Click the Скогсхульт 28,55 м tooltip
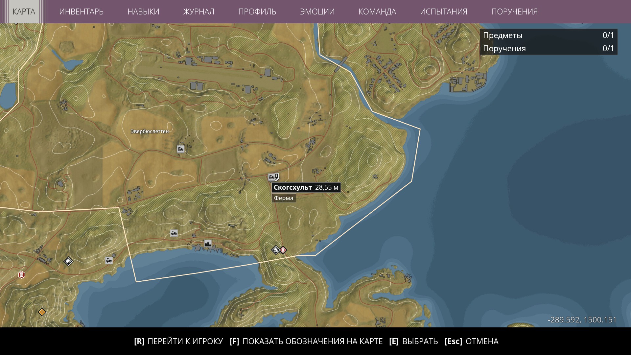 point(306,187)
